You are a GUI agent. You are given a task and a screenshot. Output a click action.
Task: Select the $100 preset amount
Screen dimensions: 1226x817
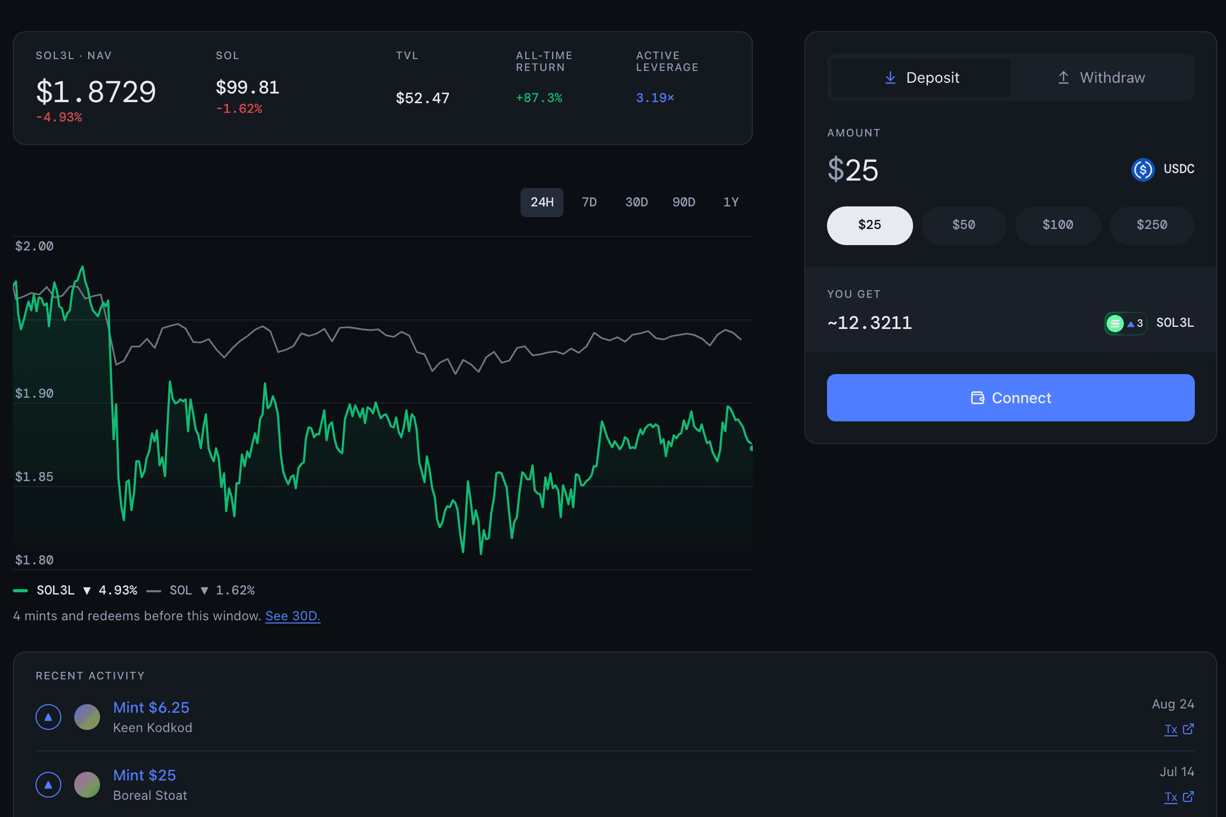pyautogui.click(x=1058, y=225)
